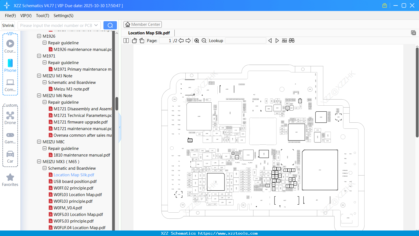Open the Settings(S) menu
Viewport: 419px width, 236px height.
63,16
